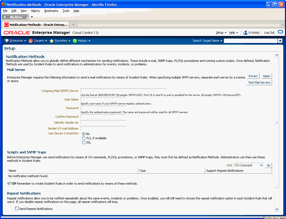
Task: Expand the Targets menu
Action: (x=41, y=41)
